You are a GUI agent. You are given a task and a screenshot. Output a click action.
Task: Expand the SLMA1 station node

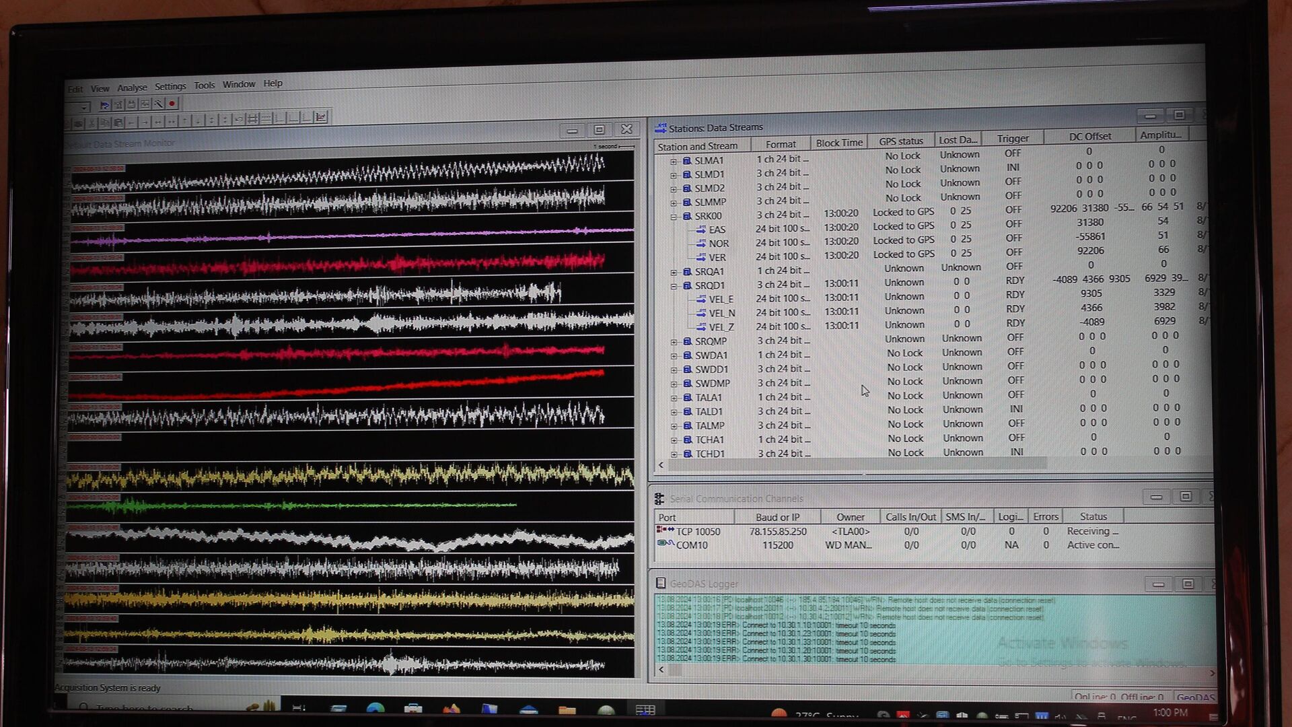[x=674, y=161]
